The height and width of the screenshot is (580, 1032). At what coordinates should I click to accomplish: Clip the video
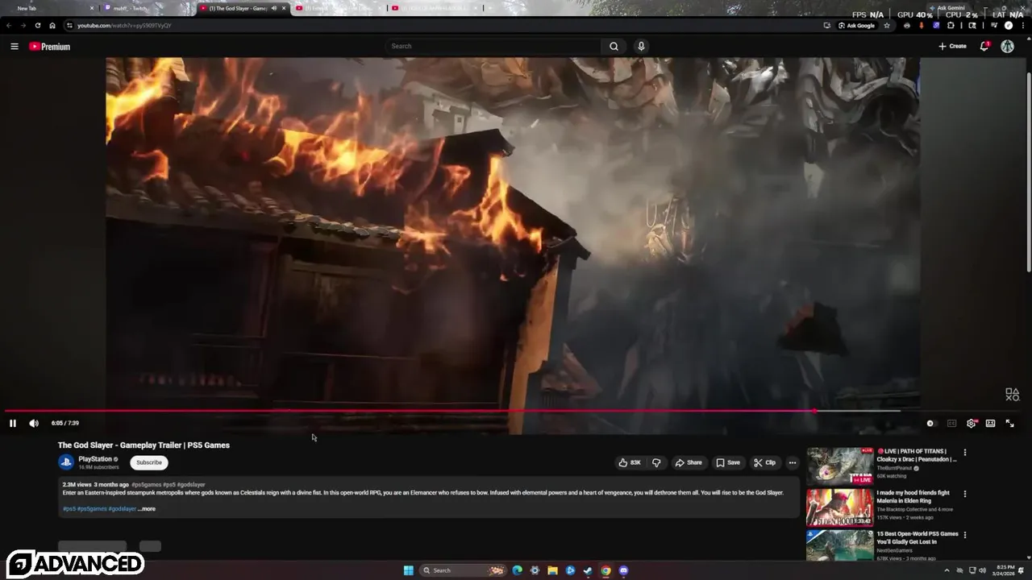pos(764,462)
